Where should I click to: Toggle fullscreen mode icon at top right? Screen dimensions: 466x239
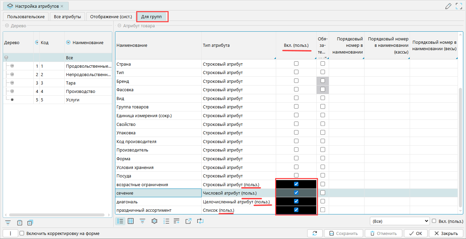pyautogui.click(x=459, y=6)
